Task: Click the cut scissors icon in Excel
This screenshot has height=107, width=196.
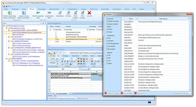Action: click(x=57, y=59)
